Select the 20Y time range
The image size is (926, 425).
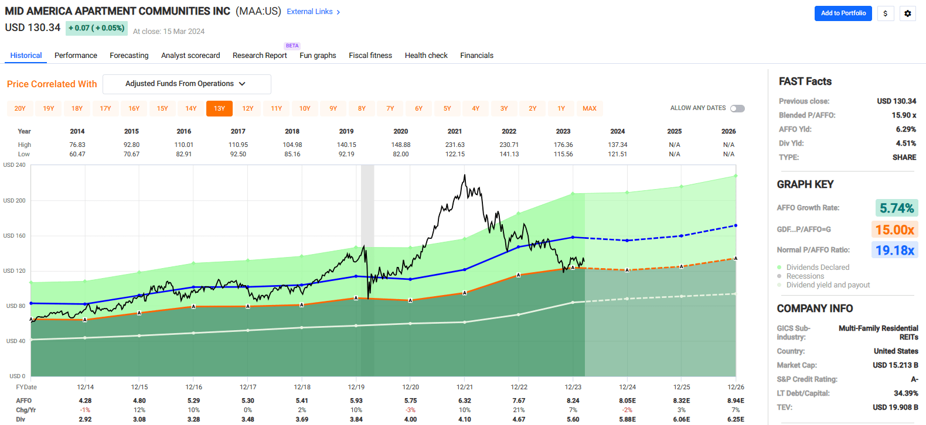point(20,108)
